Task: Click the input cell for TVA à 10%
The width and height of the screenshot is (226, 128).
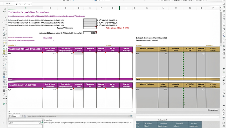Action: (x=90, y=23)
